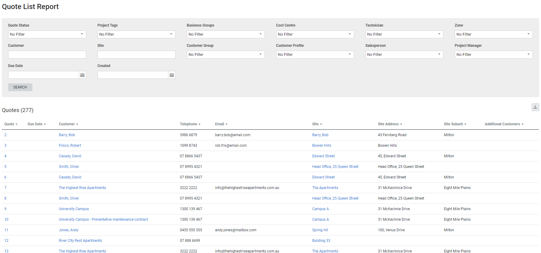The height and width of the screenshot is (253, 541).
Task: Open the Created date calendar picker
Action: pos(172,75)
